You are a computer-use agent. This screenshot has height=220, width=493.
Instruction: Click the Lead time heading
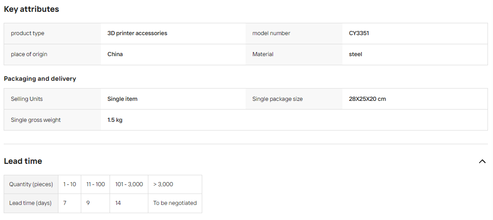point(23,161)
